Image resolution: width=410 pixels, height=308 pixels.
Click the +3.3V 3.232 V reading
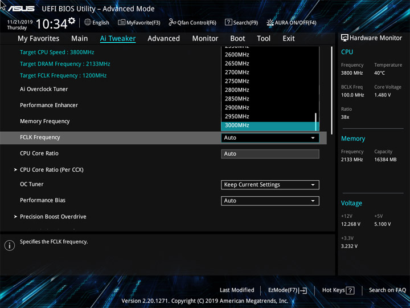click(349, 246)
